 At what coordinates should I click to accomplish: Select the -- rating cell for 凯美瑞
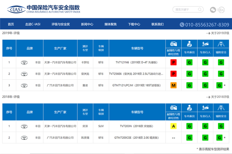[173, 138]
